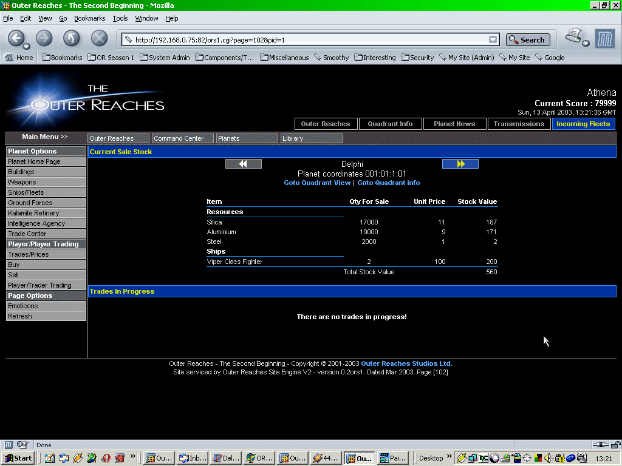622x466 pixels.
Task: Click the browser Back arrow button
Action: click(x=16, y=38)
